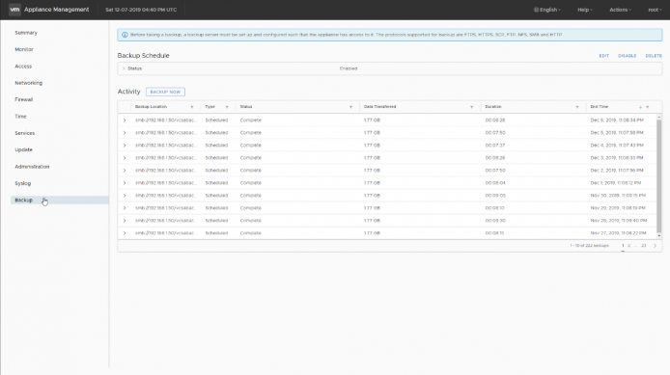Filter the Data Transferred column
670x375 pixels.
click(472, 107)
